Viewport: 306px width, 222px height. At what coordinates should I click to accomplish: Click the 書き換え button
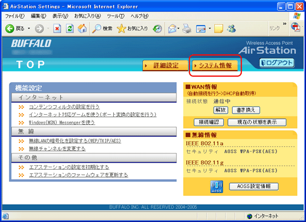[x=246, y=110]
